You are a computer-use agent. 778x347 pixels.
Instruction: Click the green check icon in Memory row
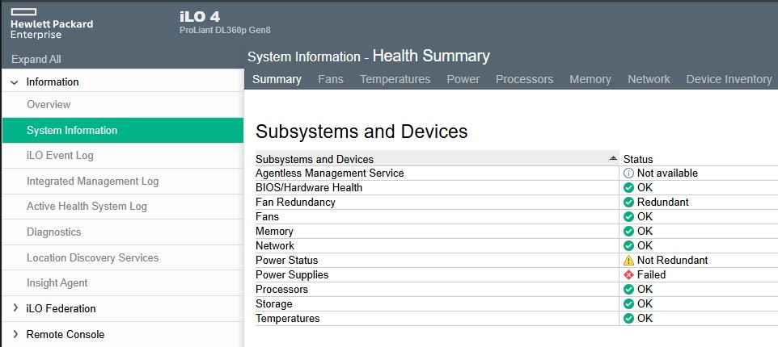(x=628, y=231)
